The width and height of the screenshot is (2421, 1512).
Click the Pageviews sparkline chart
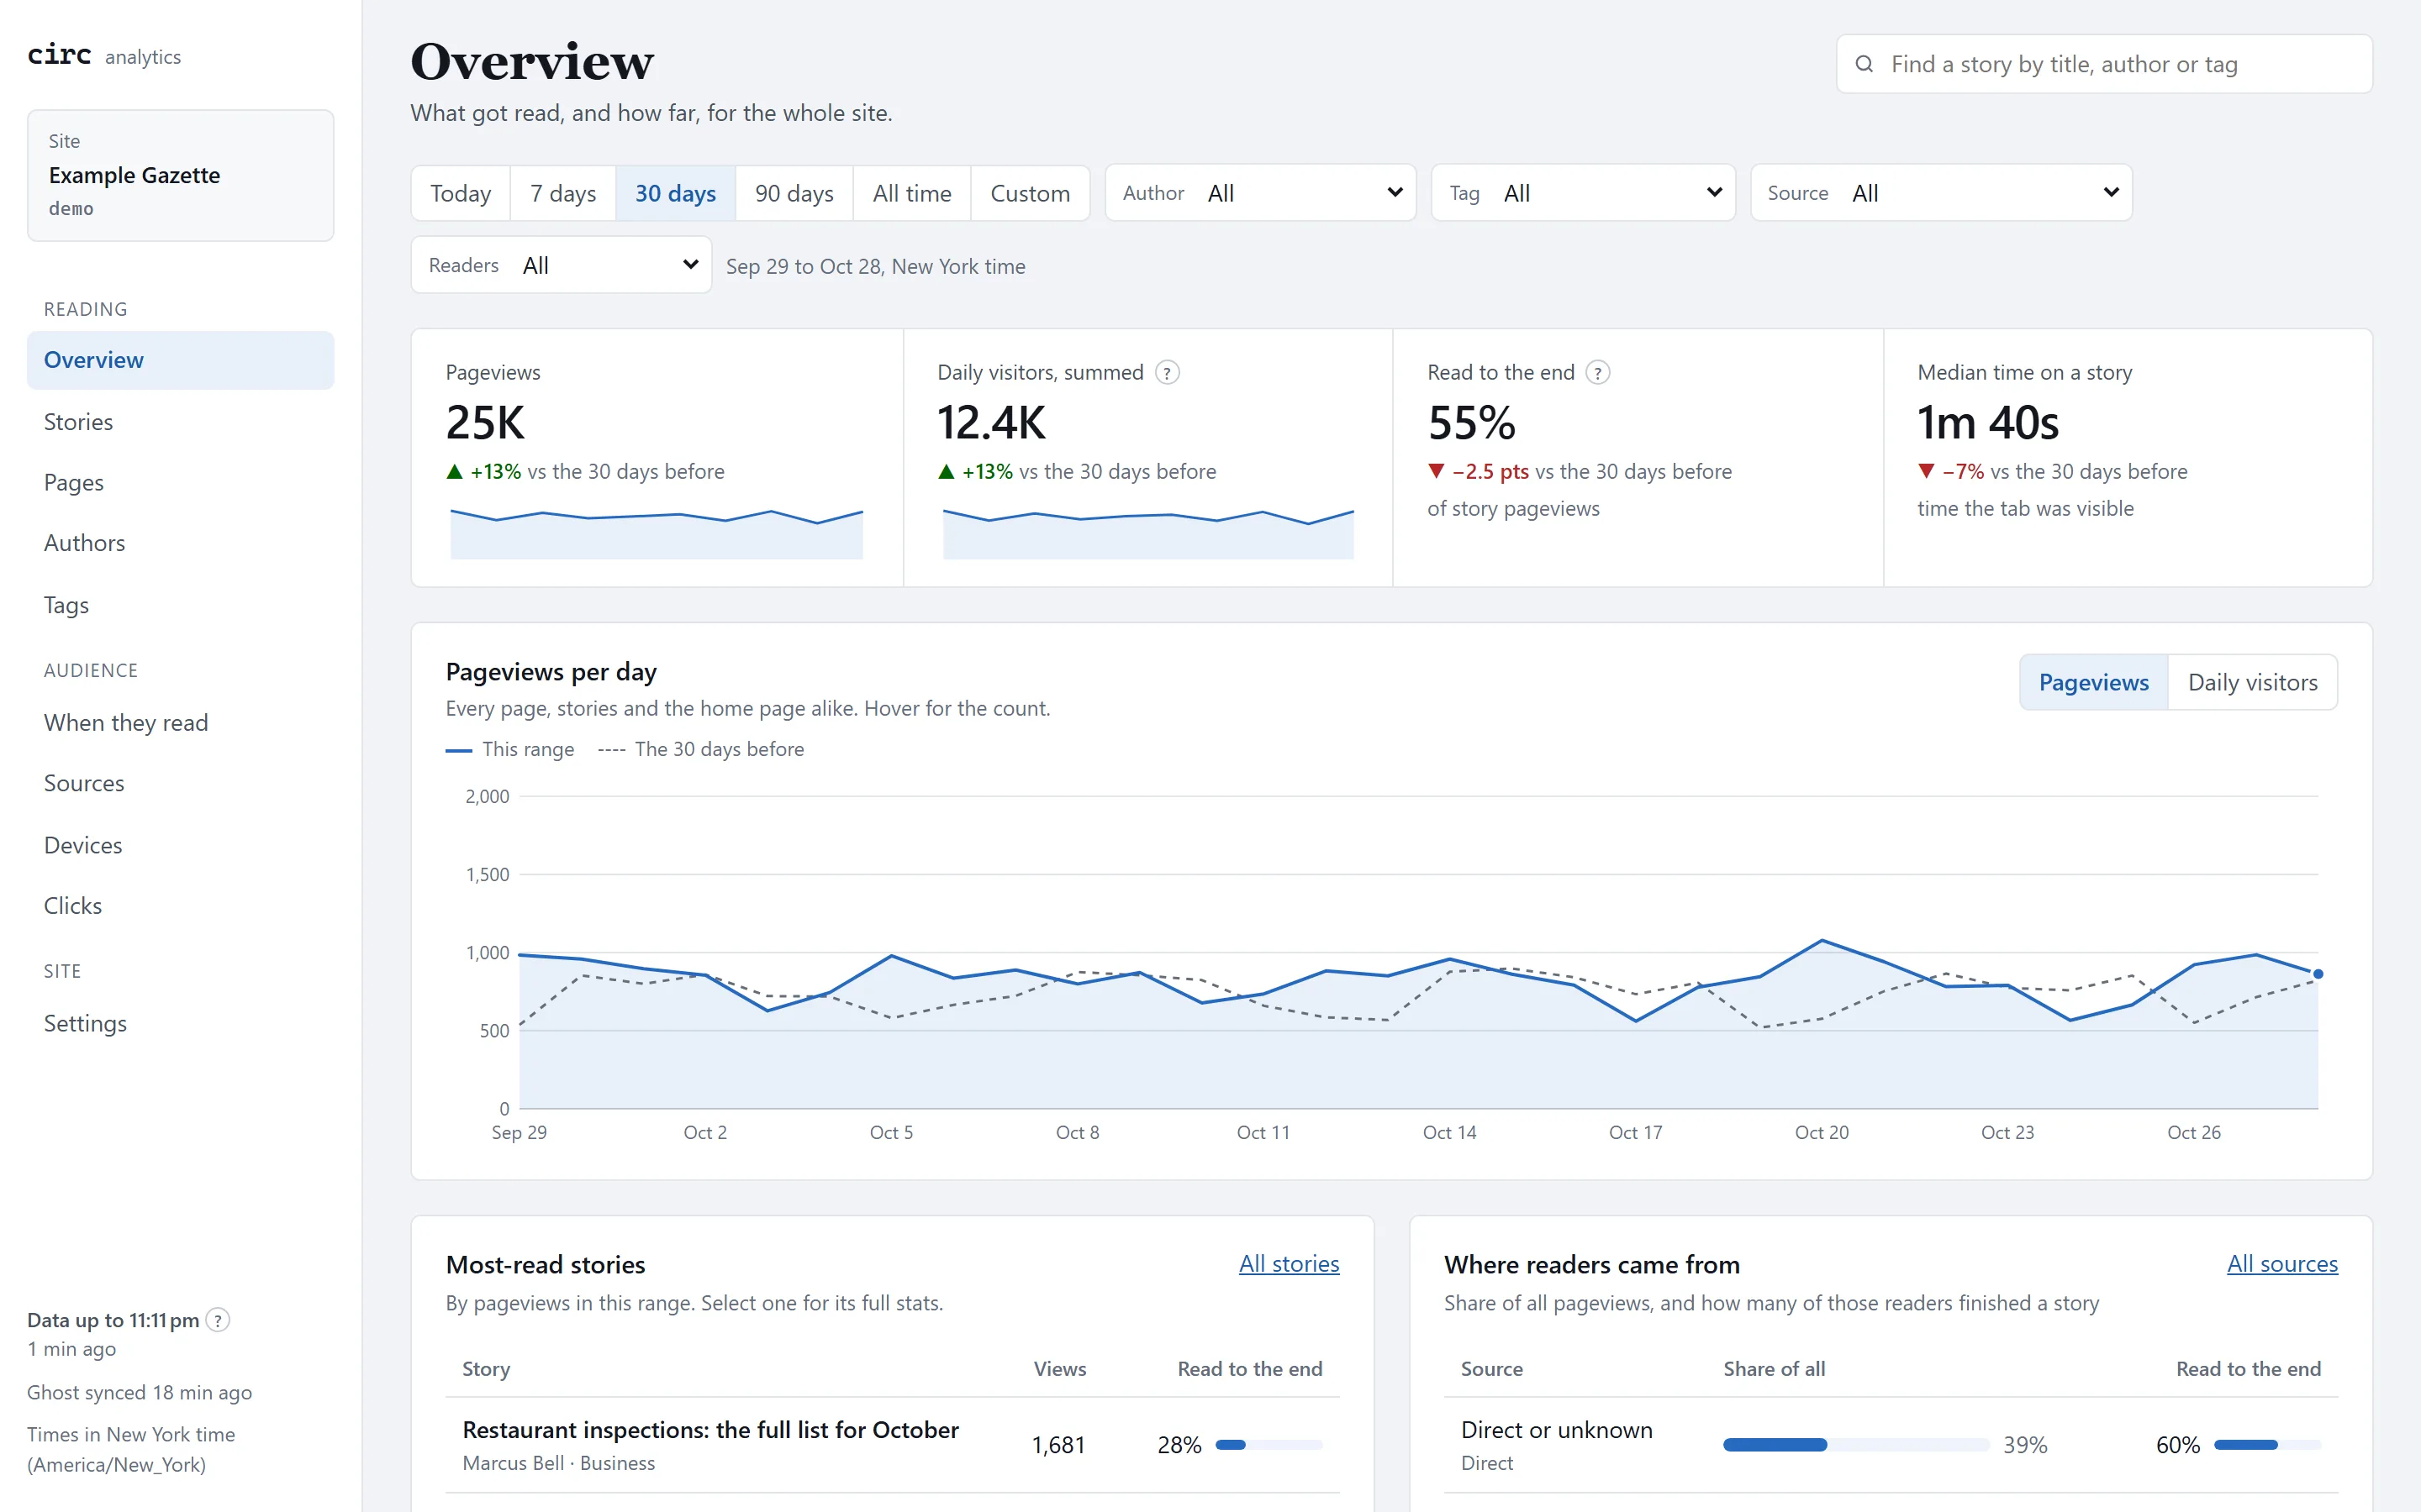[657, 533]
